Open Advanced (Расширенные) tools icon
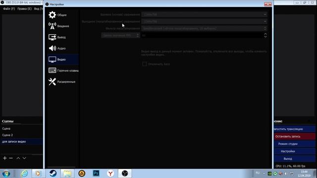Viewport: 317px width, 178px height. 52,82
